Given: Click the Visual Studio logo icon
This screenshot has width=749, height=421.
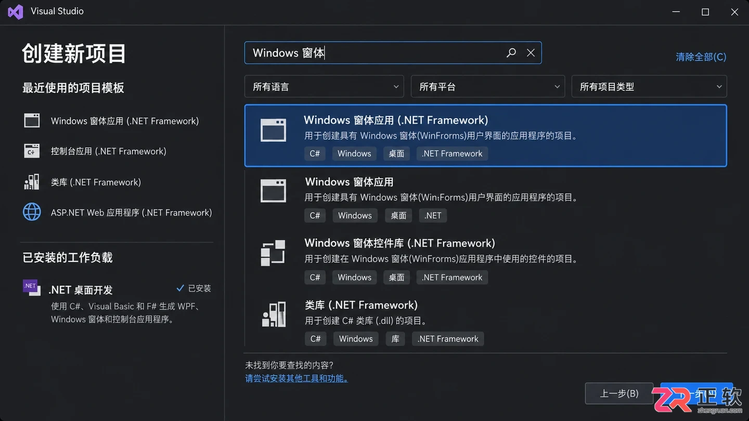Looking at the screenshot, I should pyautogui.click(x=16, y=11).
